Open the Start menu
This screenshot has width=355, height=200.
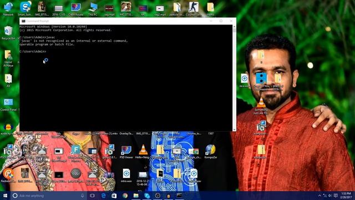5,196
